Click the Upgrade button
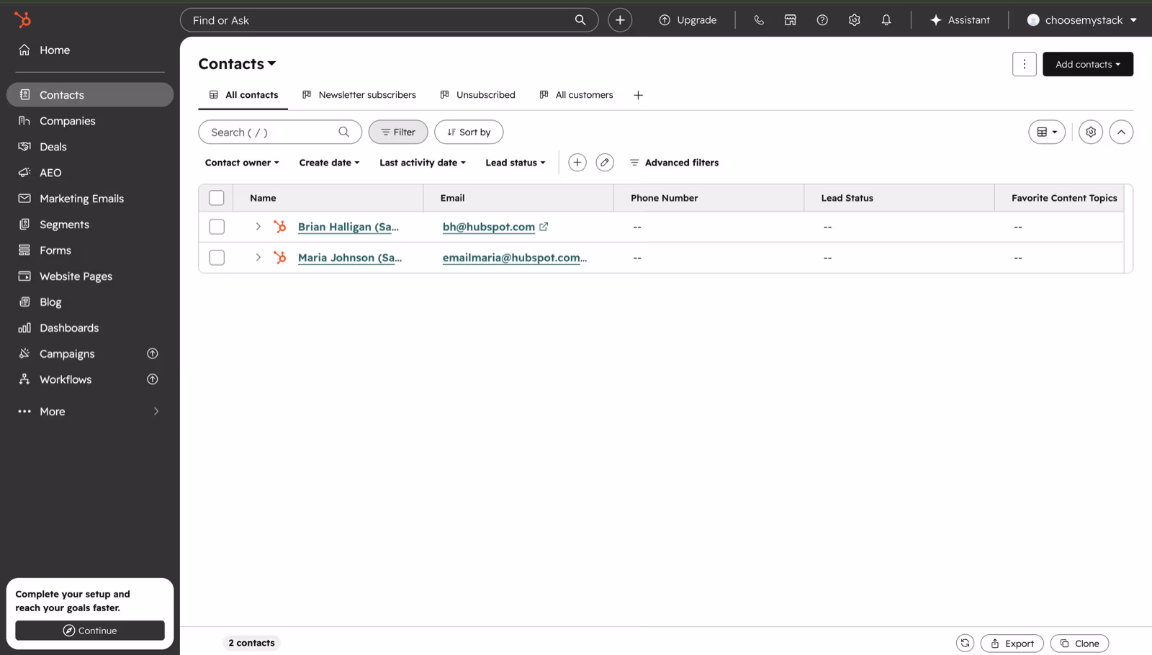The width and height of the screenshot is (1152, 655). pyautogui.click(x=688, y=20)
